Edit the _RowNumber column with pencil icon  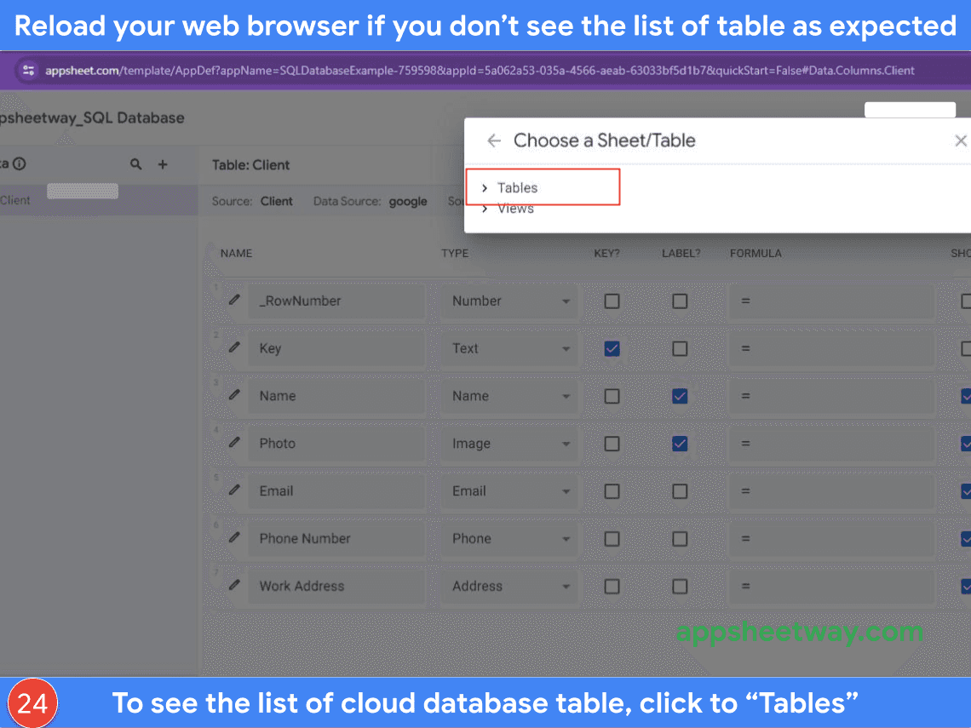click(234, 301)
